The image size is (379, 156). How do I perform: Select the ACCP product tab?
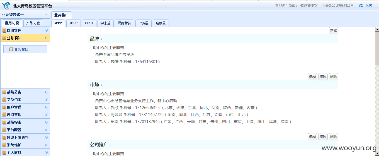click(x=58, y=23)
